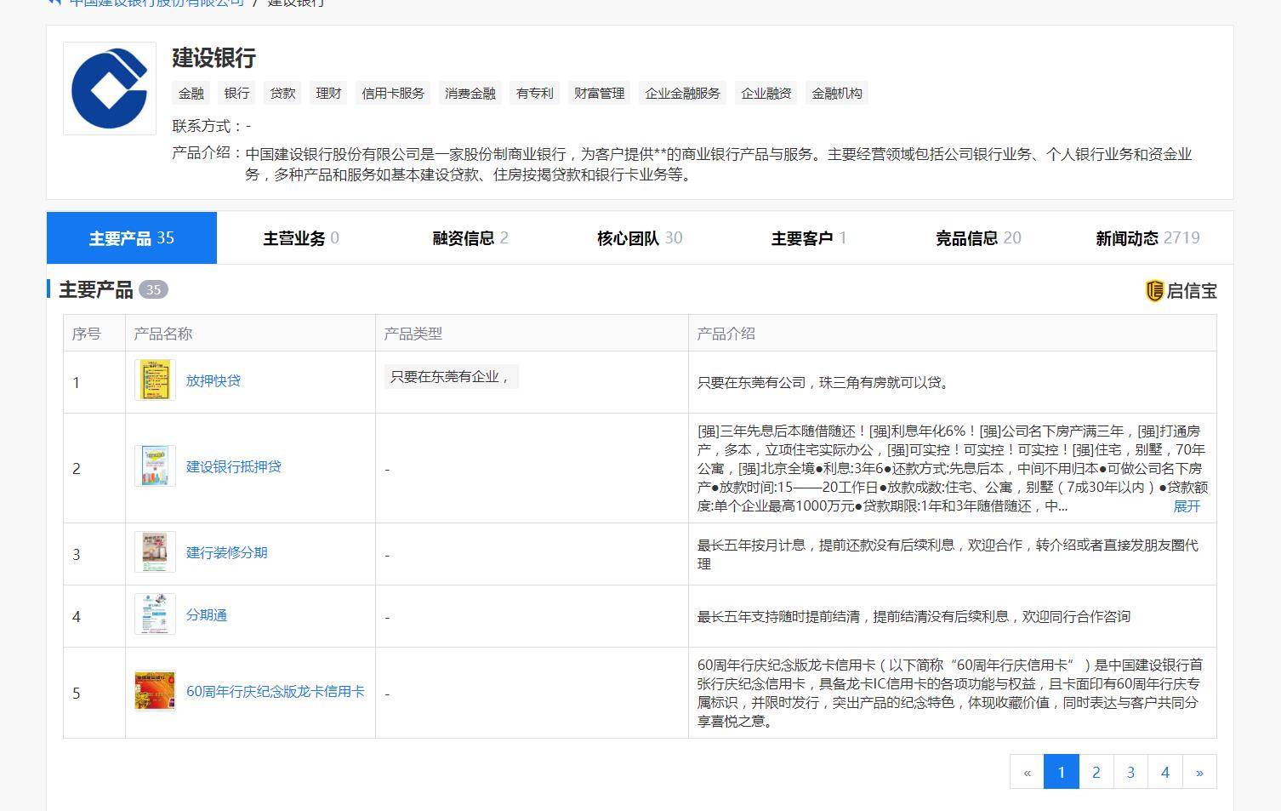Image resolution: width=1281 pixels, height=811 pixels.
Task: Click the next page » control
Action: pyautogui.click(x=1199, y=772)
